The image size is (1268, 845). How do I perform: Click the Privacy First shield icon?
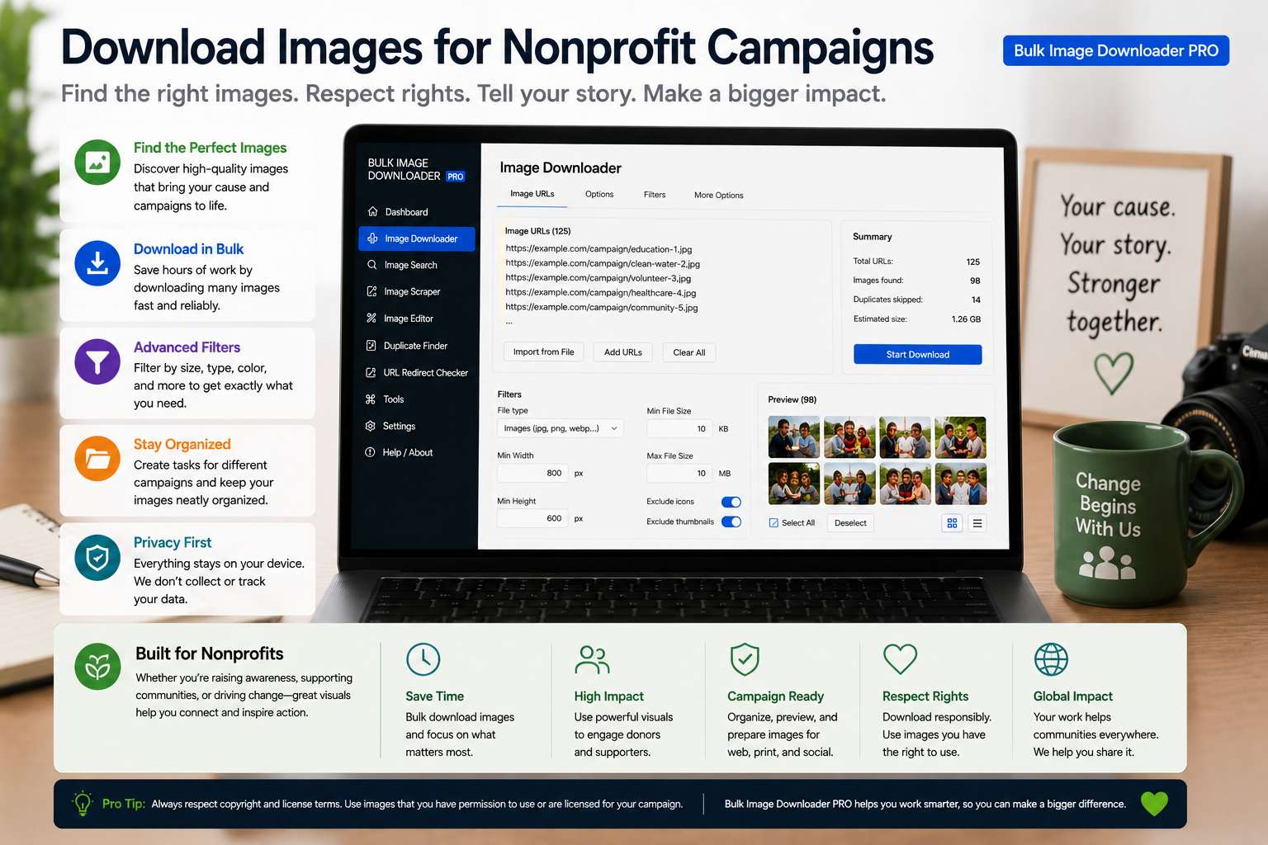point(97,558)
